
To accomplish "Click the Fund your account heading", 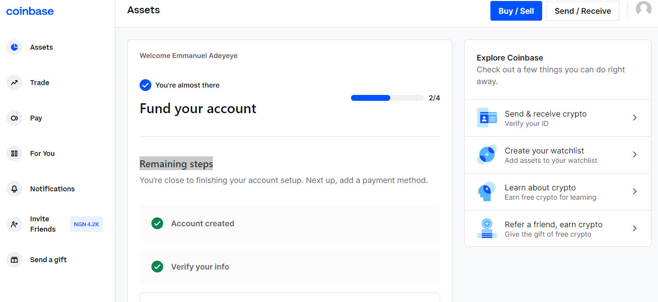I will [198, 109].
